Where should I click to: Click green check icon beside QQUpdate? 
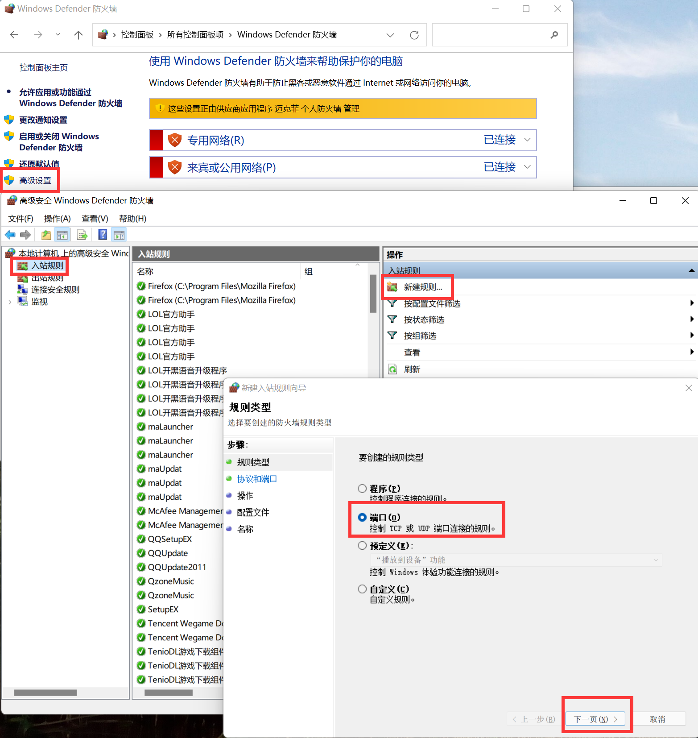coord(141,553)
